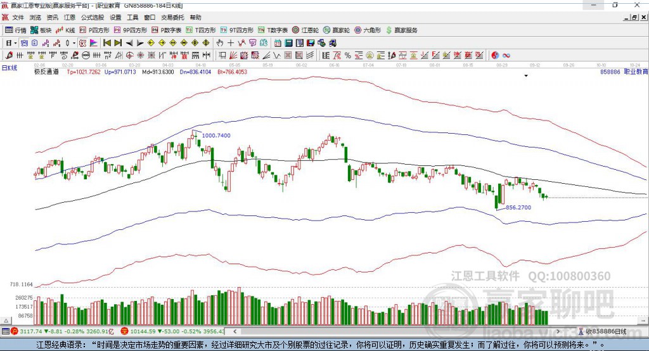Screen dimensions: 649x351
Task: Open the calendar icon showing 21
Action: click(278, 43)
